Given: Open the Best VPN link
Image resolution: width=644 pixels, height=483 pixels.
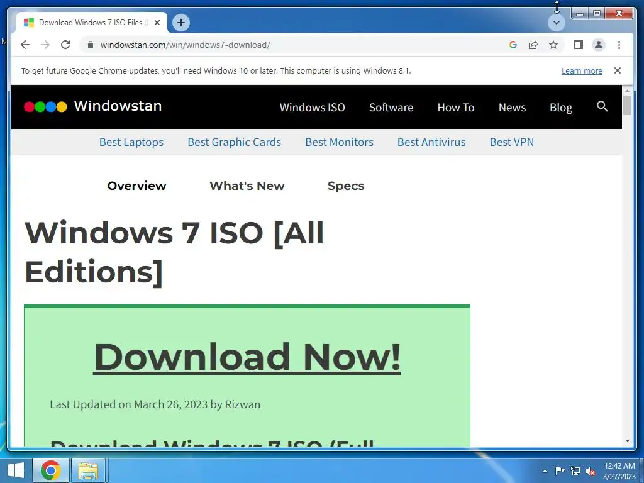Looking at the screenshot, I should click(512, 142).
